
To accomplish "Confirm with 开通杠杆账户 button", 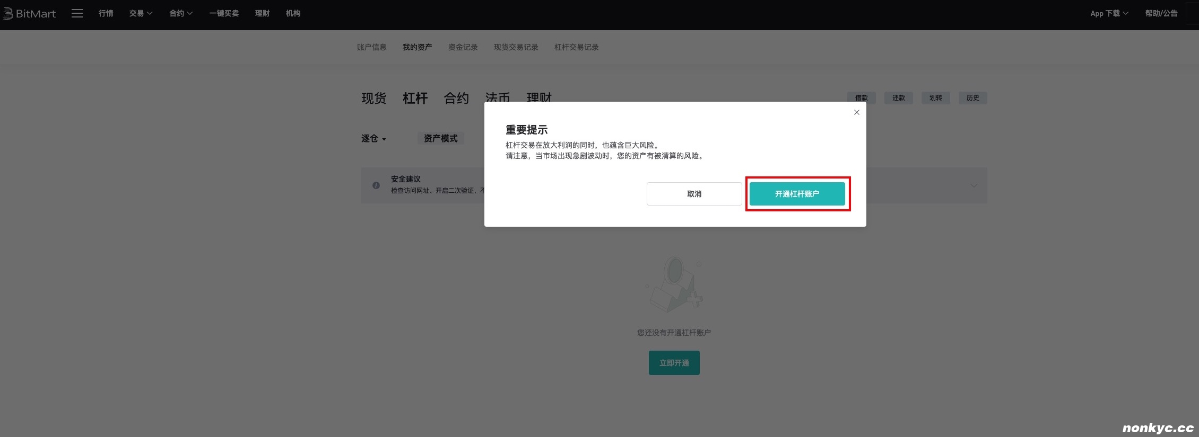I will [797, 194].
